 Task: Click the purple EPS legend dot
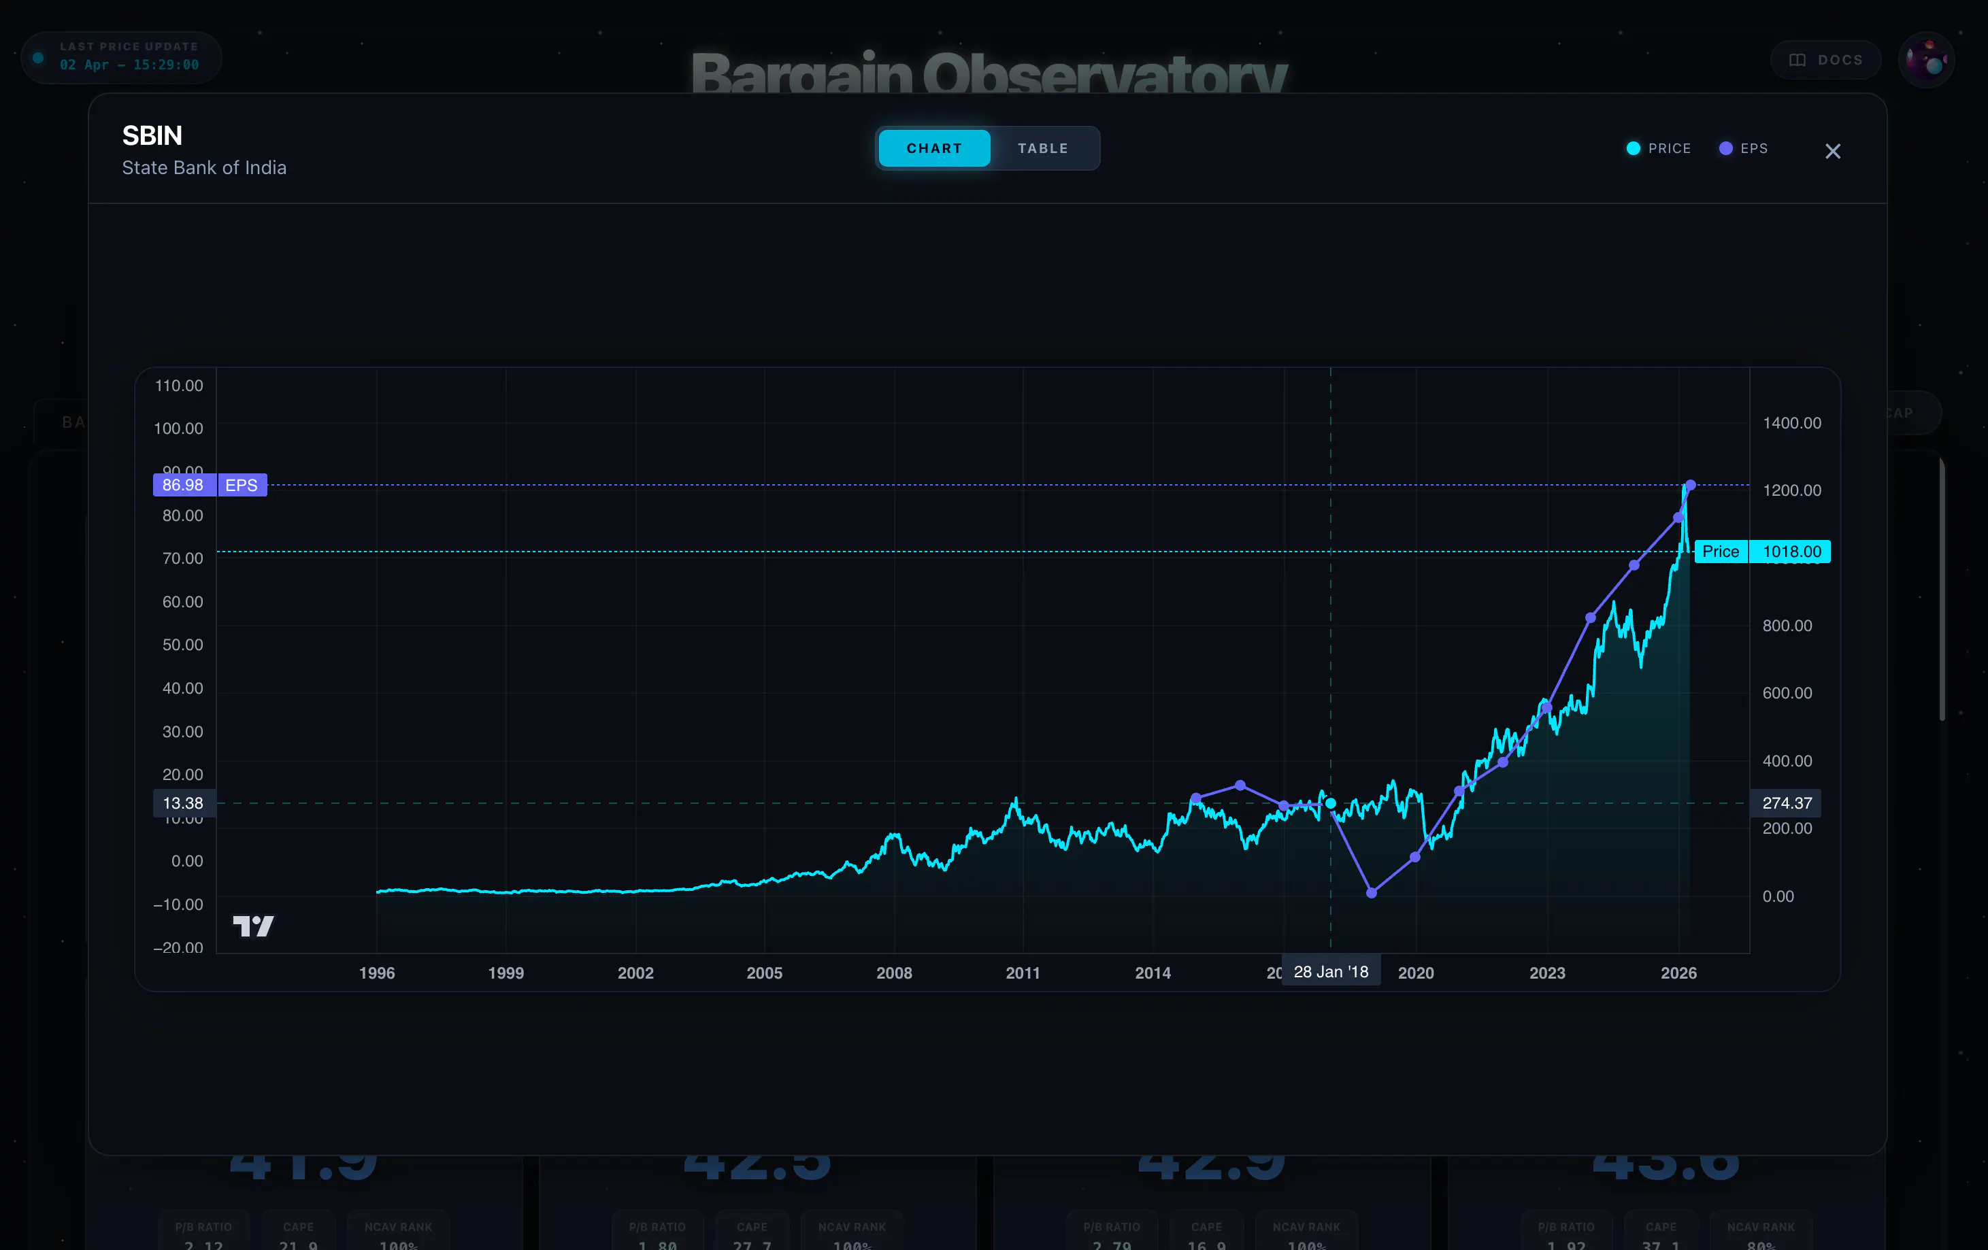tap(1725, 148)
